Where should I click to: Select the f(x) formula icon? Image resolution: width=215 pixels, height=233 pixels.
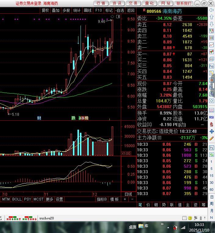point(211,94)
